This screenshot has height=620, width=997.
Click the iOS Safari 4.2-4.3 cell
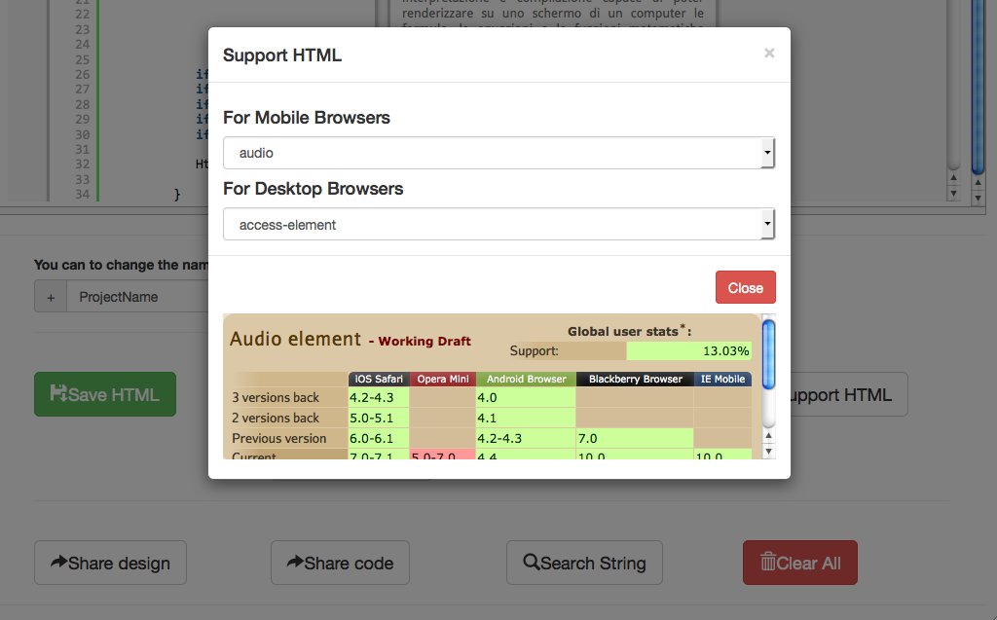[x=379, y=397]
